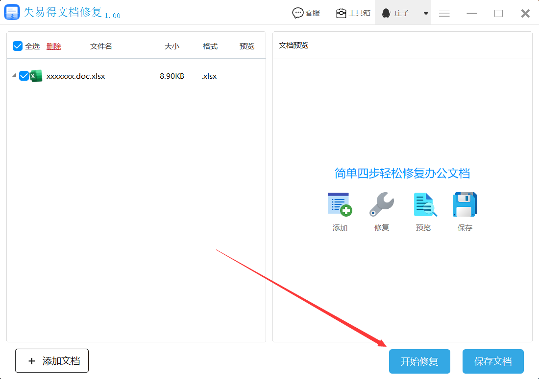Click the app logo in title bar
The width and height of the screenshot is (539, 379).
point(12,13)
